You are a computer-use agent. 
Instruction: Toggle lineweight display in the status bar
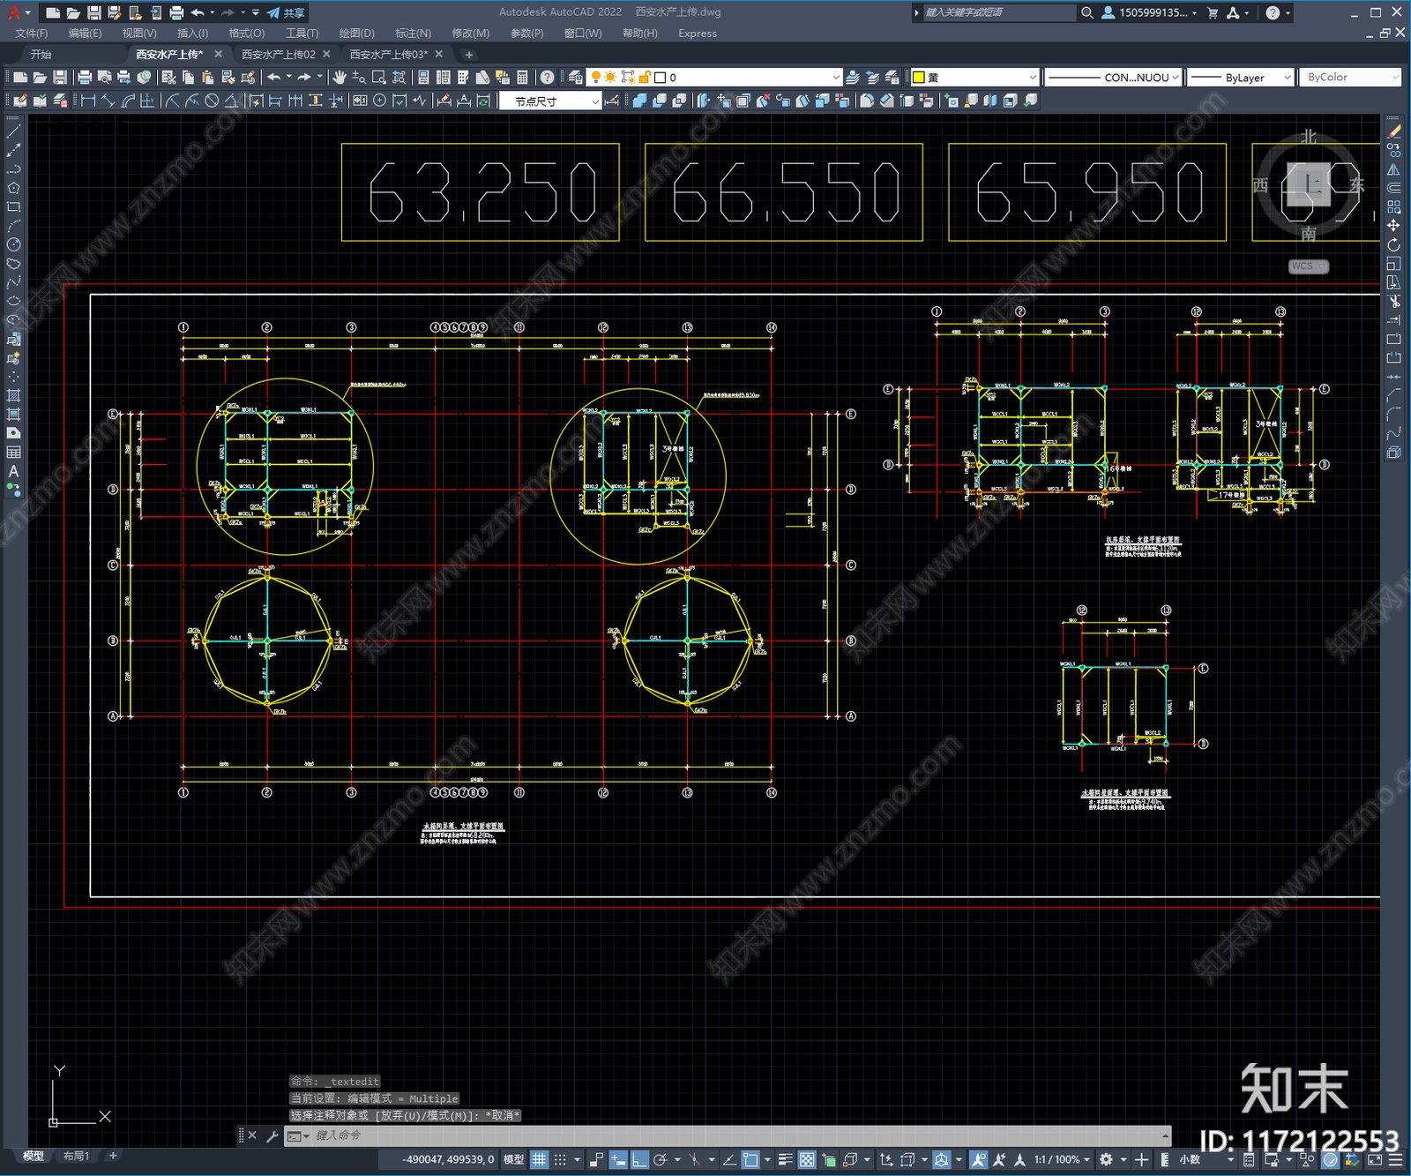785,1159
